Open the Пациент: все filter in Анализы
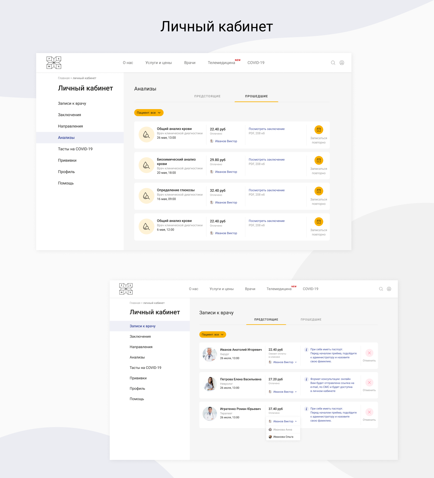This screenshot has height=478, width=434. click(149, 113)
